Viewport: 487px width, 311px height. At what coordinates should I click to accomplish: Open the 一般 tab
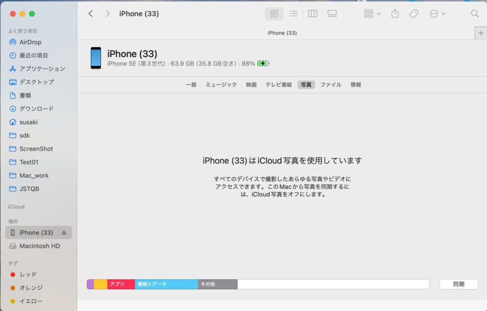[191, 85]
